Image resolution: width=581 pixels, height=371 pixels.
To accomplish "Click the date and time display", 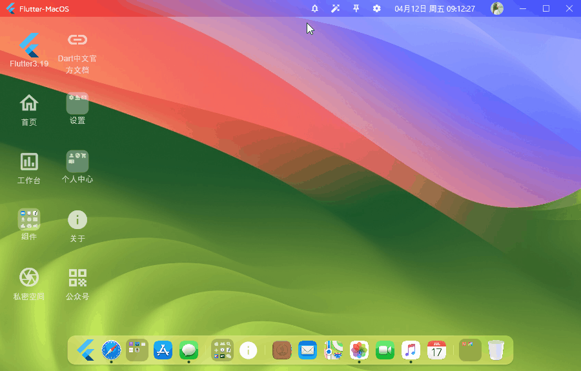I will [434, 9].
